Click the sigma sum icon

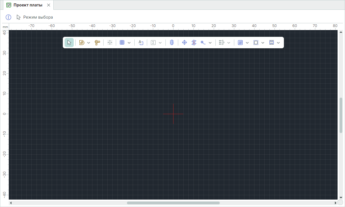[x=153, y=43]
